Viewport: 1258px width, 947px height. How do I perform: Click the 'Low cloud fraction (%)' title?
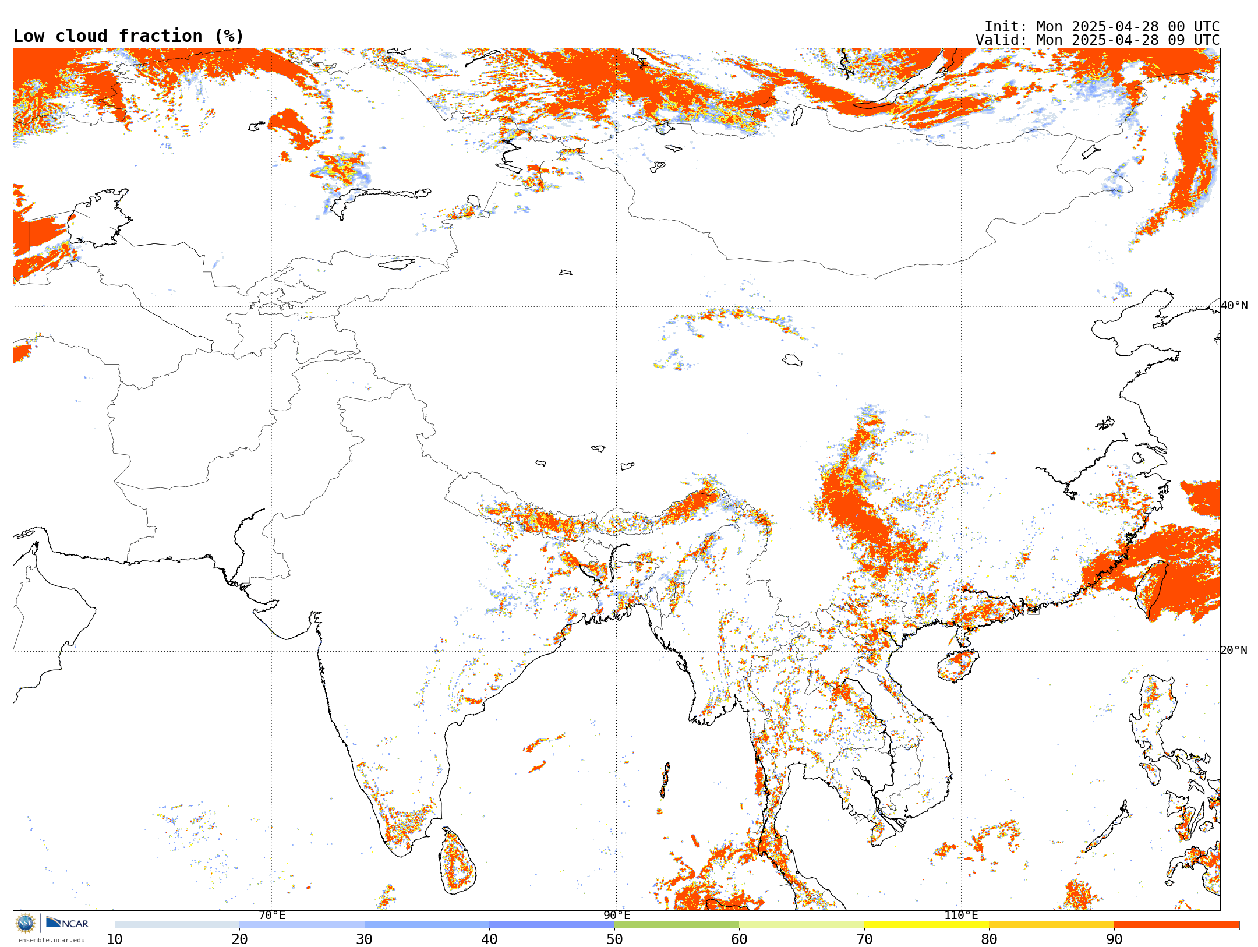pyautogui.click(x=128, y=36)
